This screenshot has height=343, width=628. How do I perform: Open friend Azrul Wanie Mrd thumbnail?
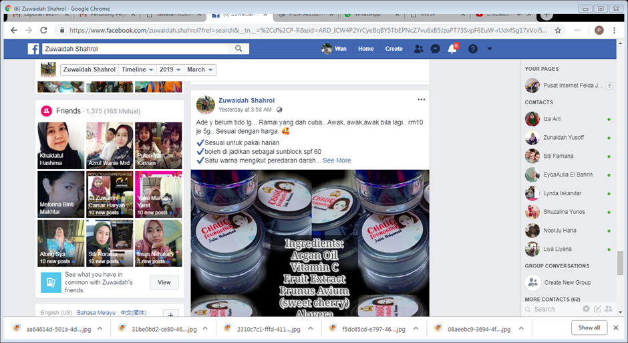click(x=110, y=146)
